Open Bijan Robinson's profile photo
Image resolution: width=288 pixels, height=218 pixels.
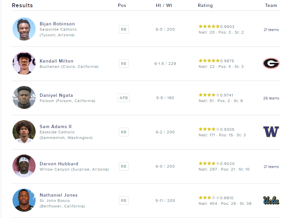[24, 29]
